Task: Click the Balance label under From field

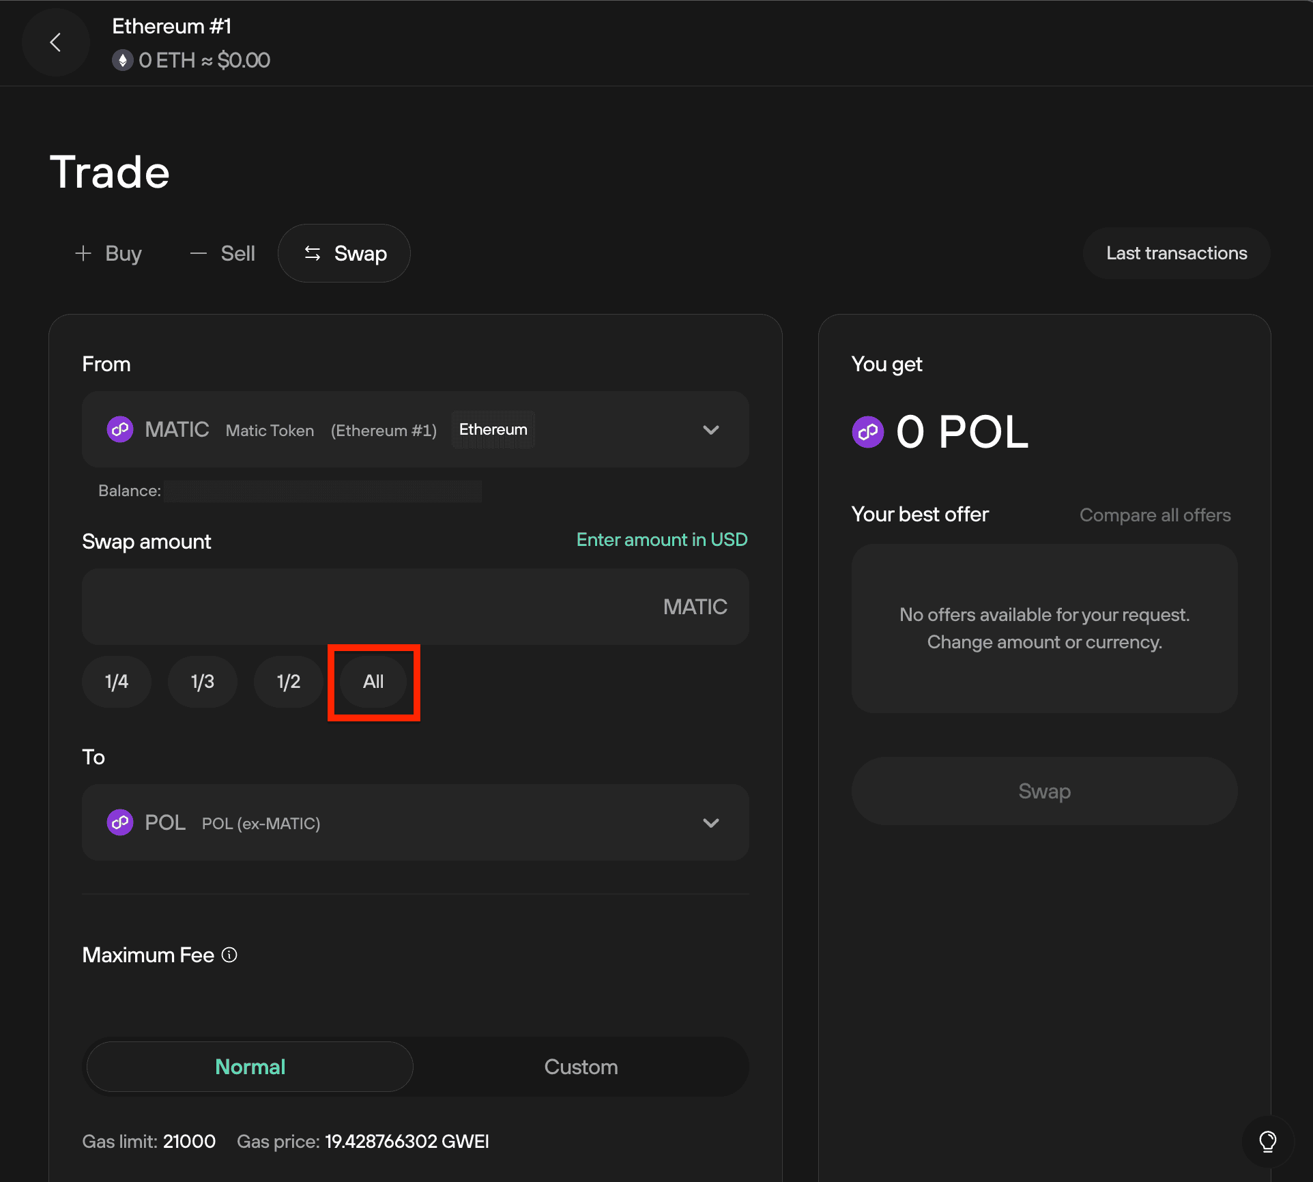Action: tap(130, 491)
